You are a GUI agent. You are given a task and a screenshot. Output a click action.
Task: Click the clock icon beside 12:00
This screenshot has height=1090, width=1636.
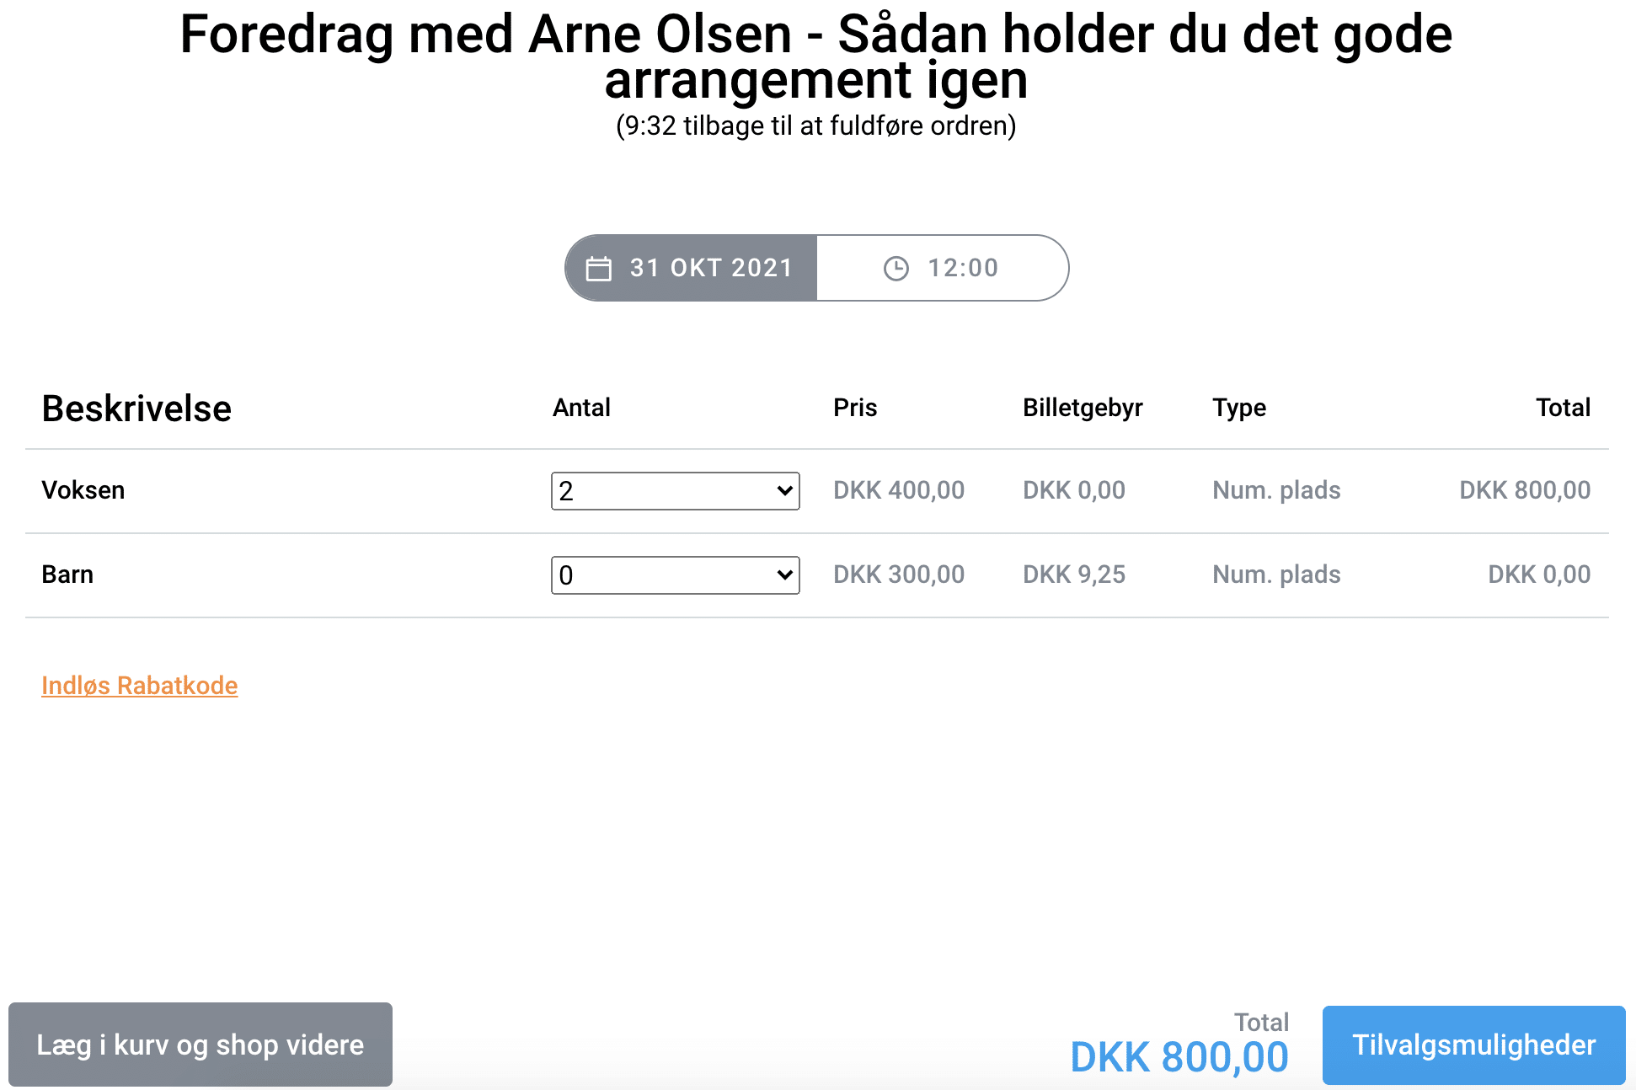[x=896, y=269]
